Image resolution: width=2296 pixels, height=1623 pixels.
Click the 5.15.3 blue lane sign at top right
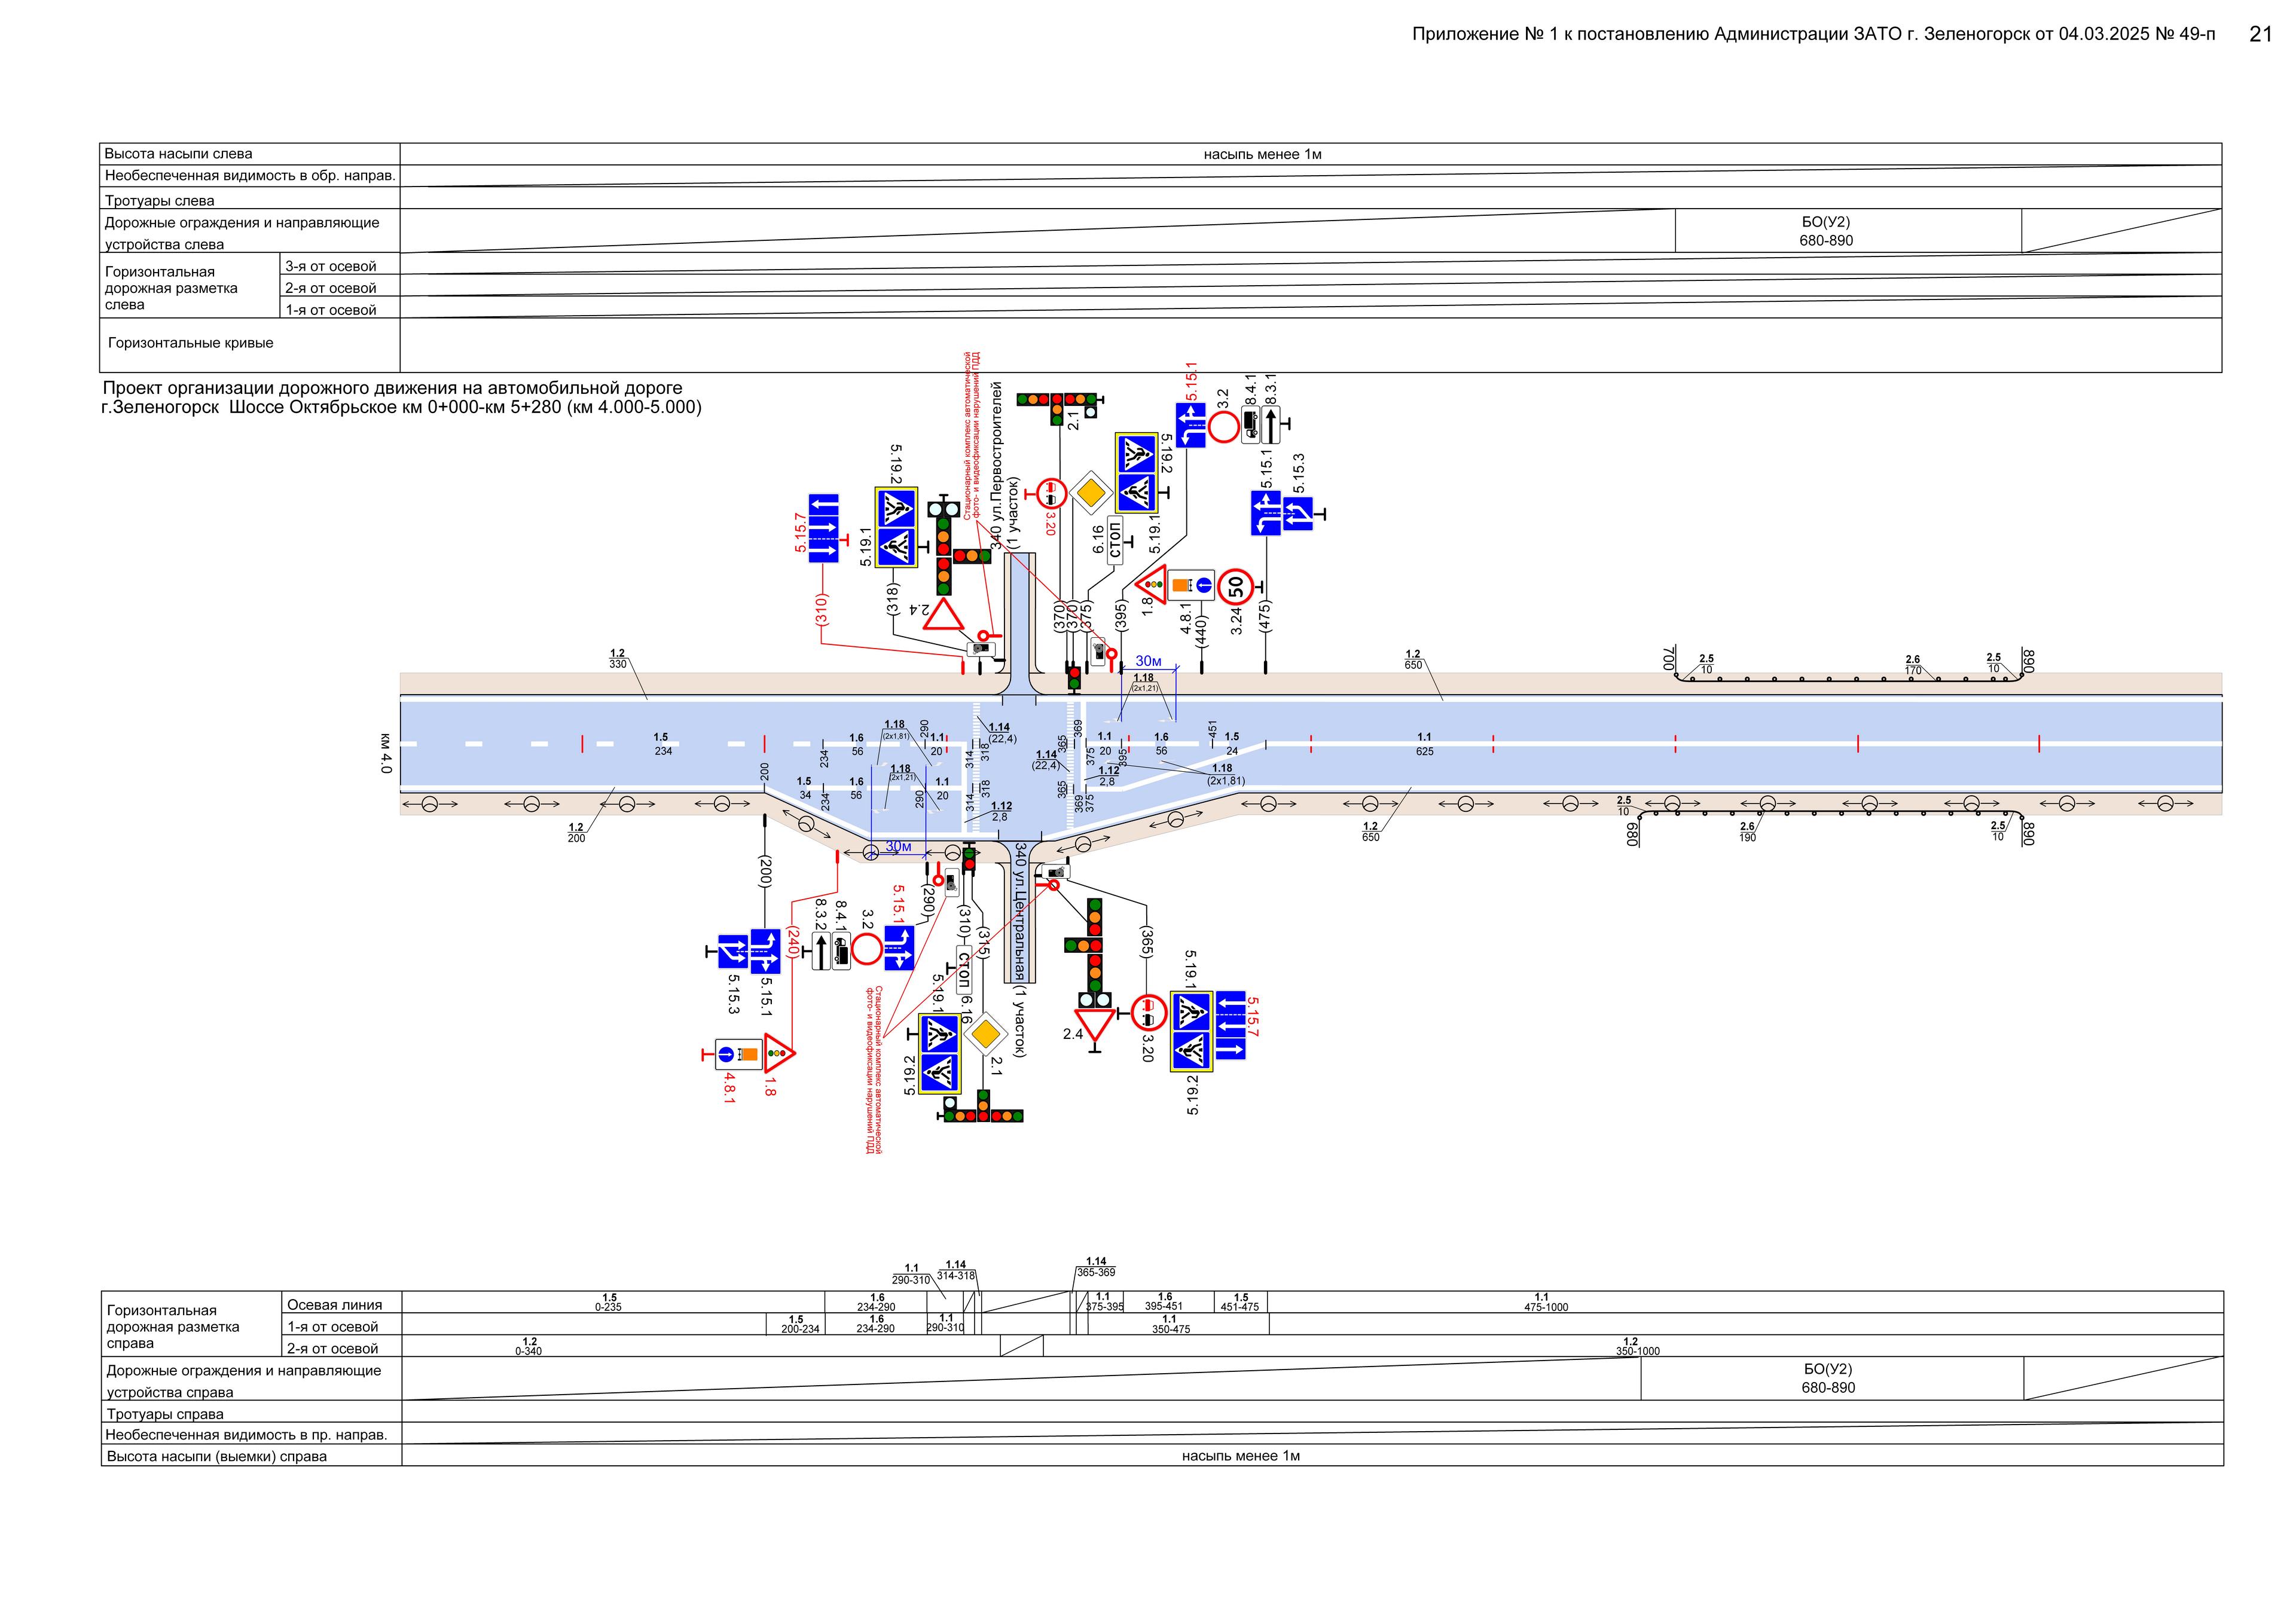point(1298,514)
